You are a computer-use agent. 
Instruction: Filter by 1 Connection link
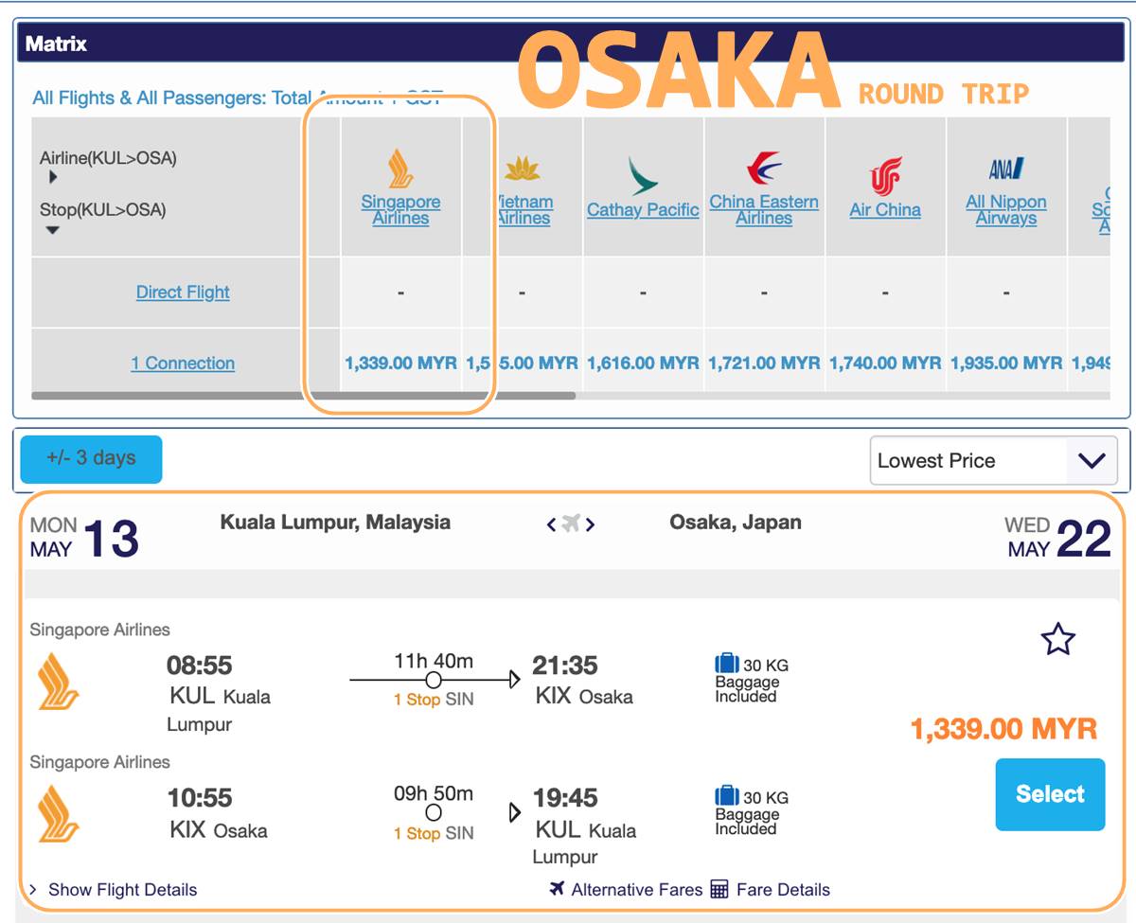[183, 364]
